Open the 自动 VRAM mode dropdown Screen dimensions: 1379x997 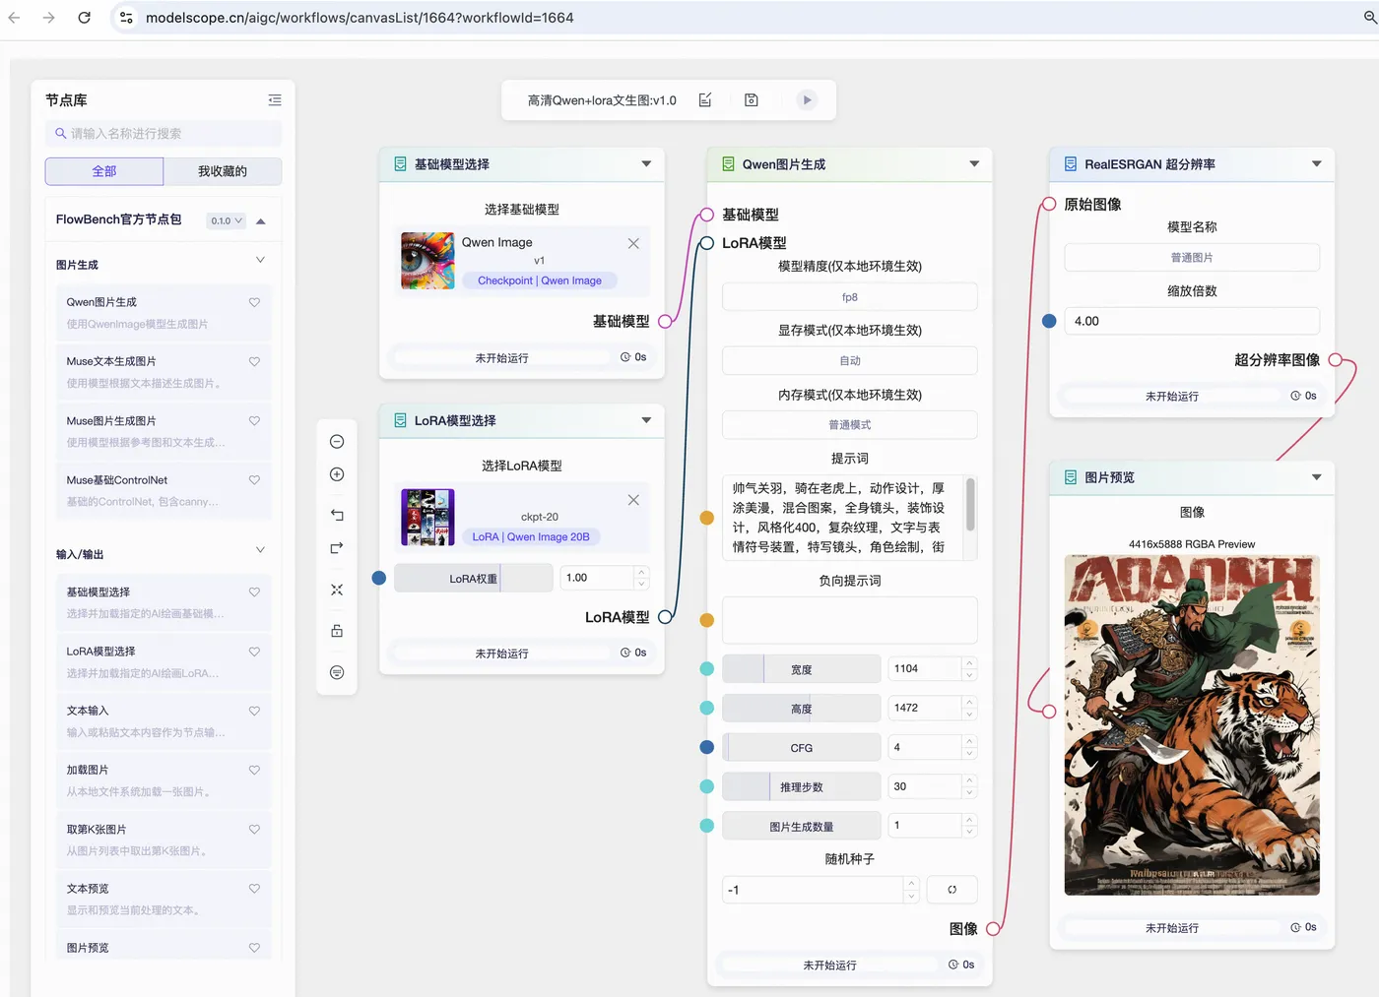pos(850,360)
